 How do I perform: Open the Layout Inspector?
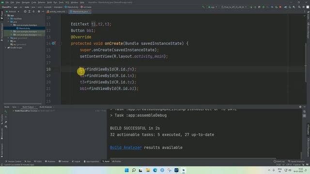296,161
